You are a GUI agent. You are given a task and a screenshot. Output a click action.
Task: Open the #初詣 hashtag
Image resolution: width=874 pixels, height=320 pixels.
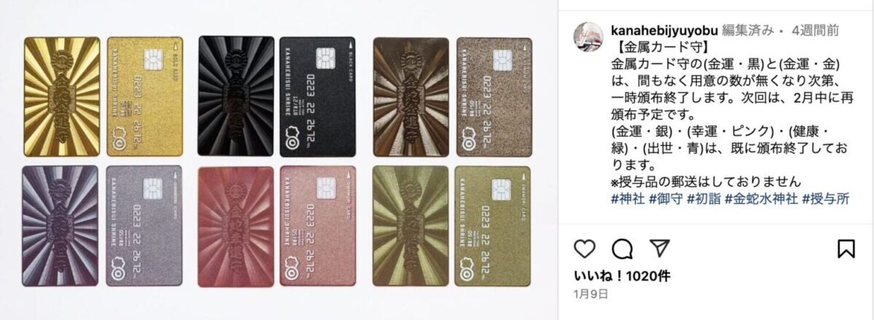tap(704, 198)
